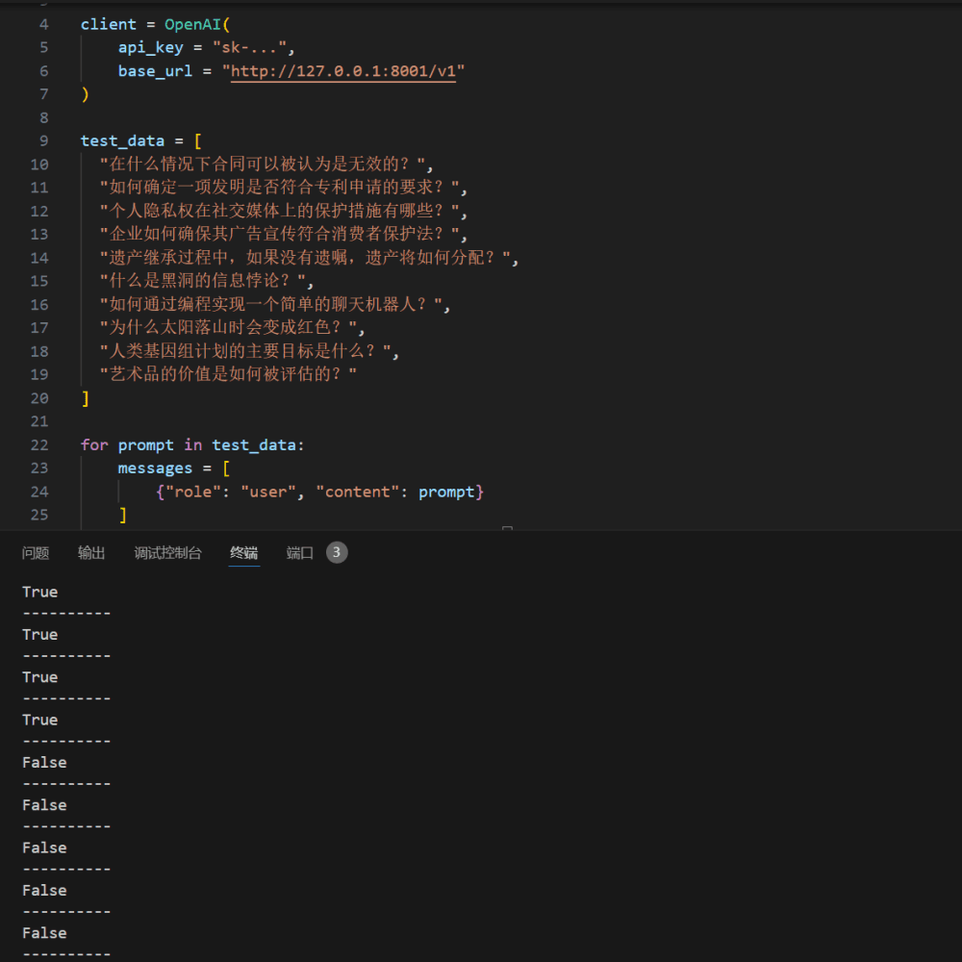Click test_data variable on line 9

[122, 140]
